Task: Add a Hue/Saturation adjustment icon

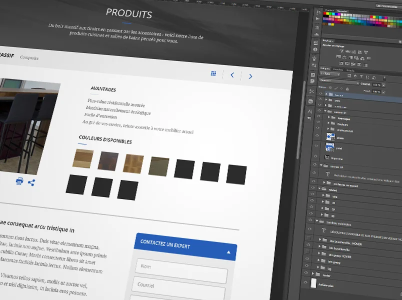Action: [338, 57]
